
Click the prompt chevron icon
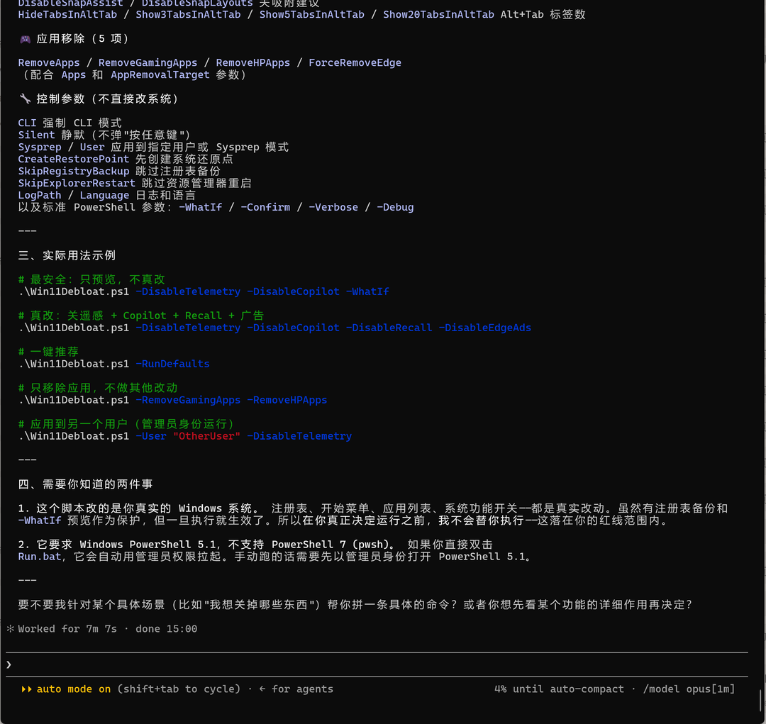(9, 664)
